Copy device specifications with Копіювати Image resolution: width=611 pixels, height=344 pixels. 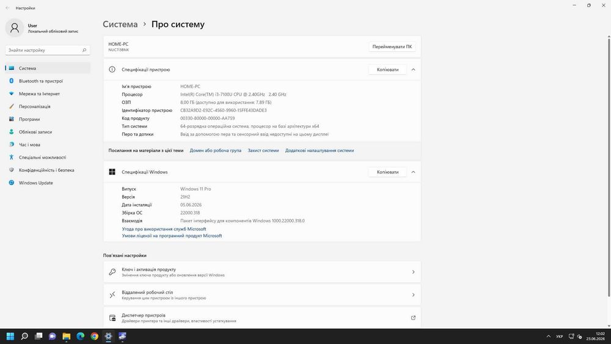tap(387, 69)
